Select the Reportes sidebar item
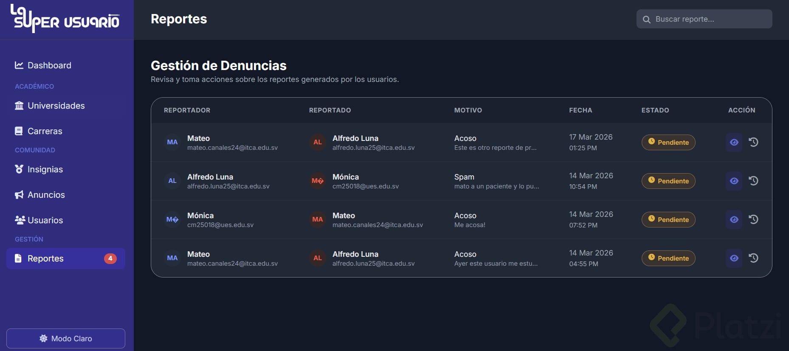This screenshot has height=351, width=789. click(45, 258)
